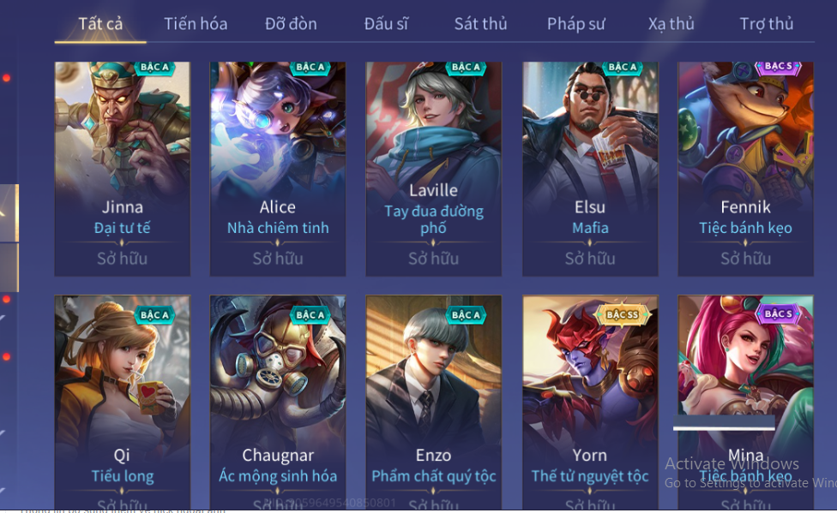
Task: Open the Đỡ đòn category tab
Action: (x=291, y=24)
